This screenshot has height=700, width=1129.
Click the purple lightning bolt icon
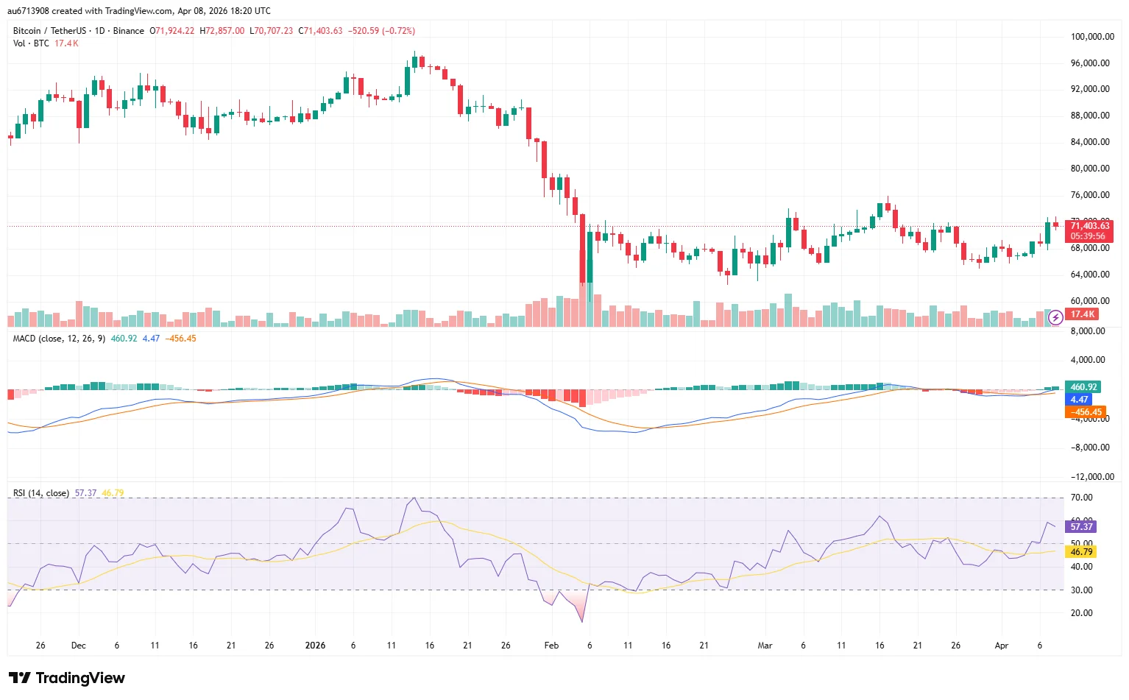tap(1055, 317)
